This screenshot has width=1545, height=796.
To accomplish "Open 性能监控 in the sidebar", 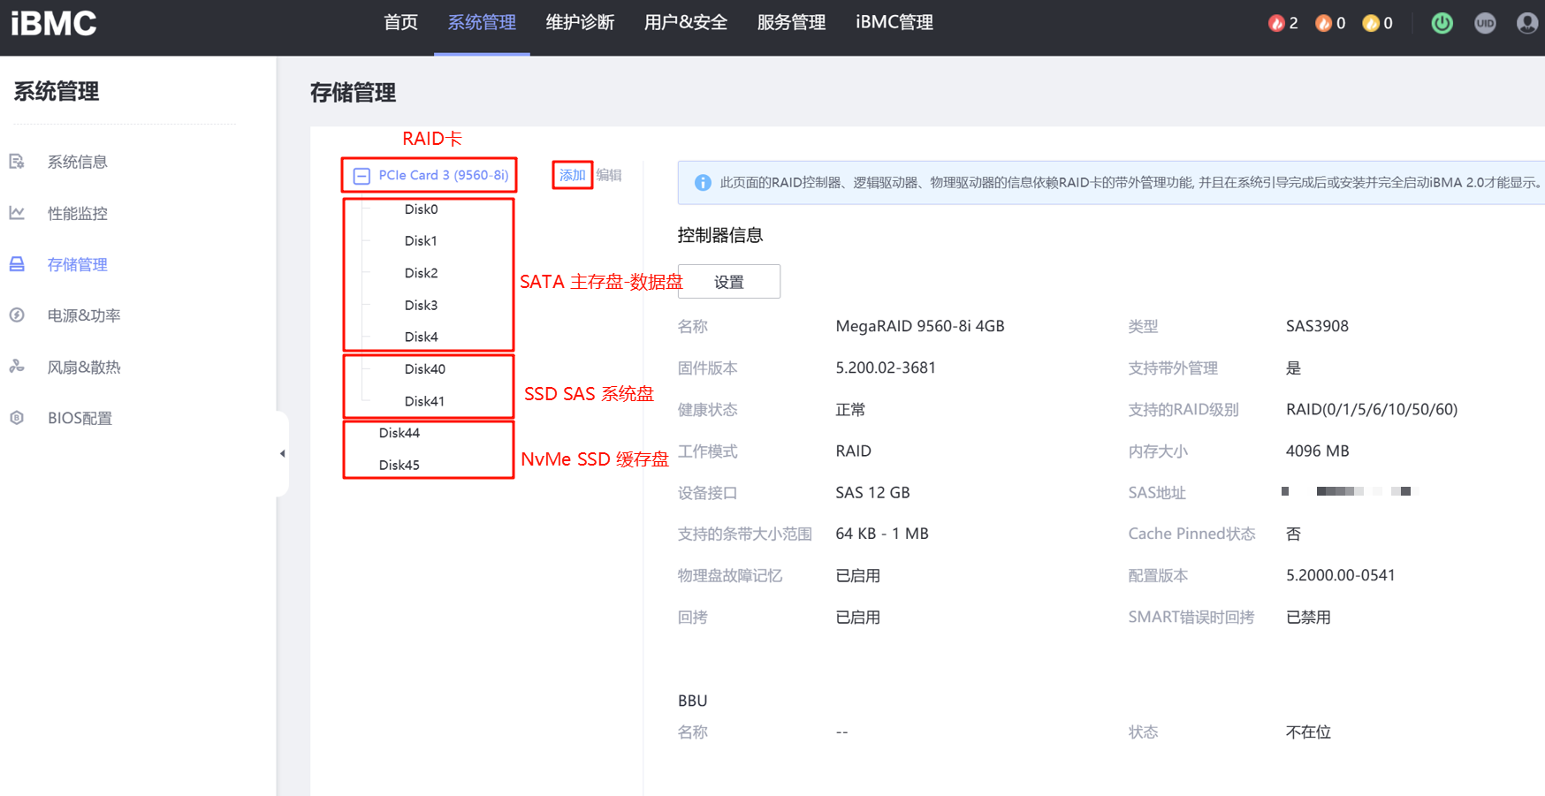I will (x=77, y=213).
